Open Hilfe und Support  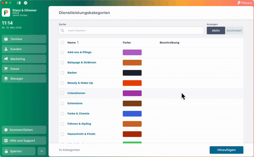(x=24, y=140)
